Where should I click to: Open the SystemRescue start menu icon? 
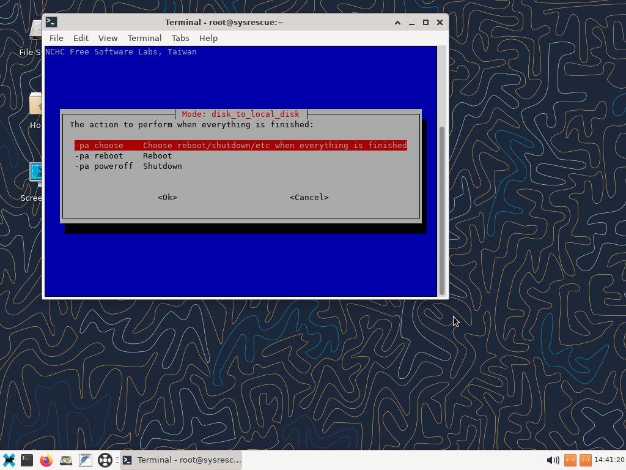[9, 460]
